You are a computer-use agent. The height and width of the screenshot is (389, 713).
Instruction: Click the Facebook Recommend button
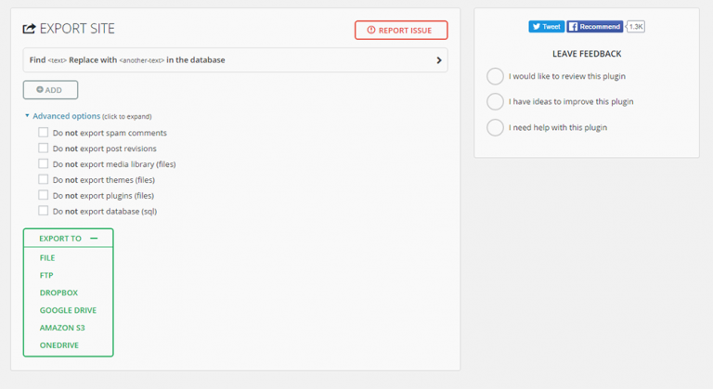[x=594, y=27]
